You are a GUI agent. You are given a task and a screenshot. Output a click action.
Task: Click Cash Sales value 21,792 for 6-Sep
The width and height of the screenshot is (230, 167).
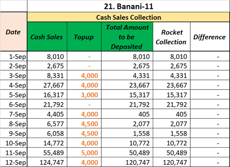click(x=47, y=104)
